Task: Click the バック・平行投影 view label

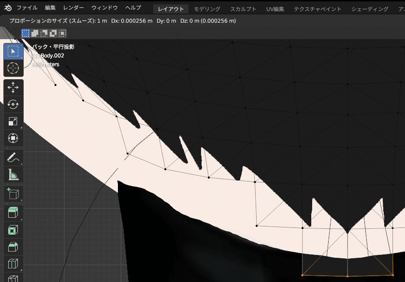Action: (x=53, y=47)
